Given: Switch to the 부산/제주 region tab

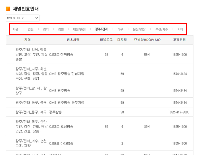Looking at the screenshot, I should [162, 29].
